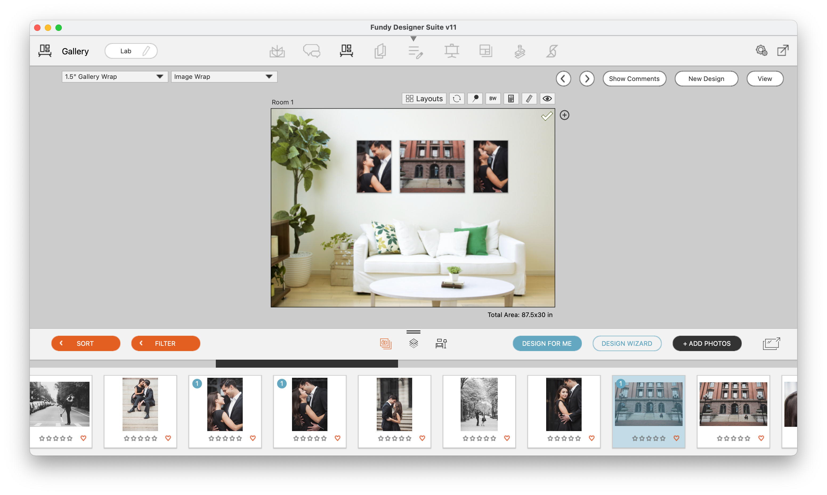
Task: Toggle the BW black and white button
Action: 493,98
